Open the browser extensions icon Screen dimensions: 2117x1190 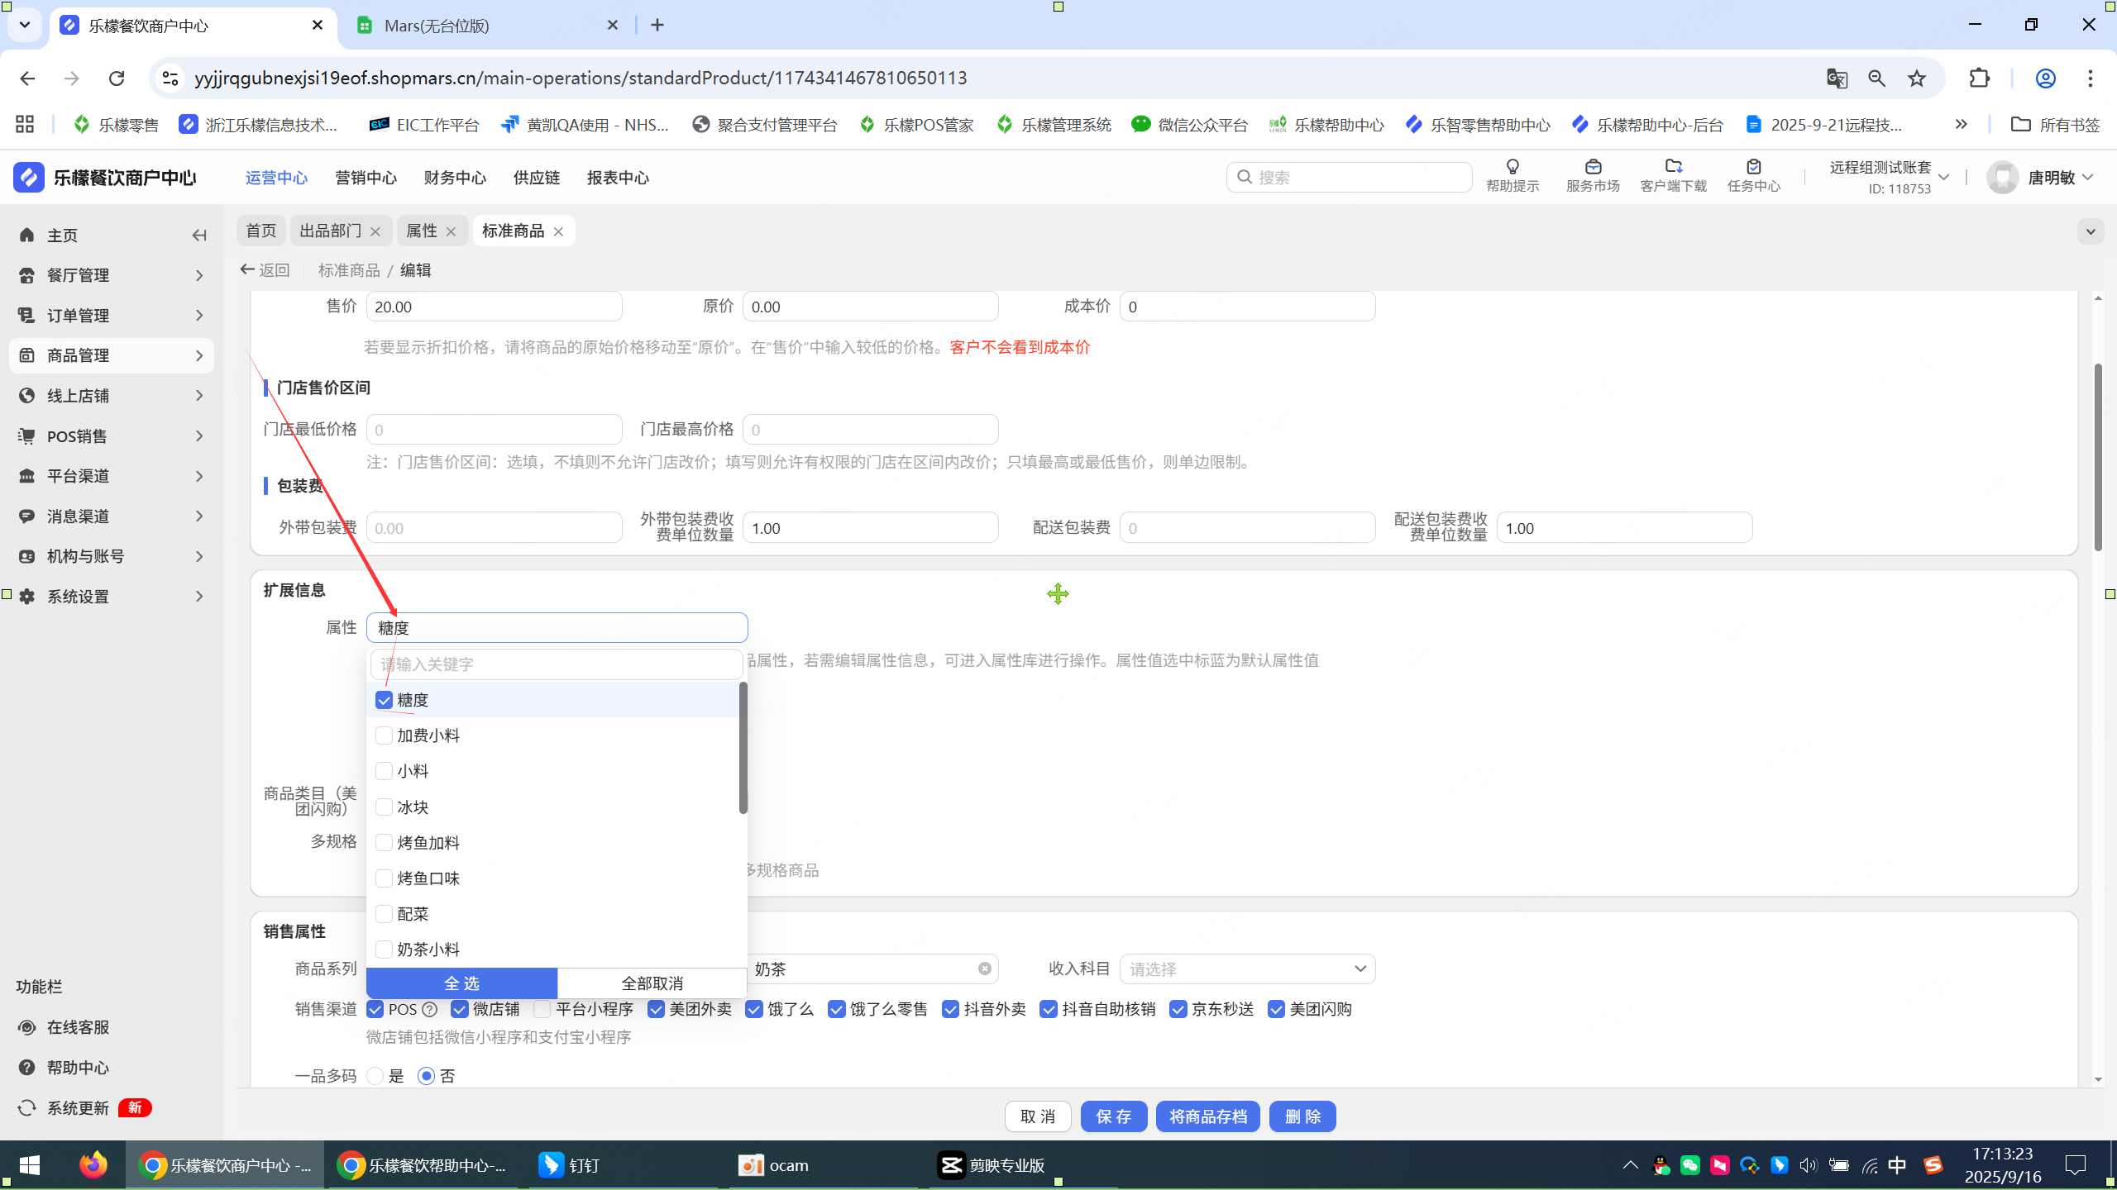[1980, 78]
